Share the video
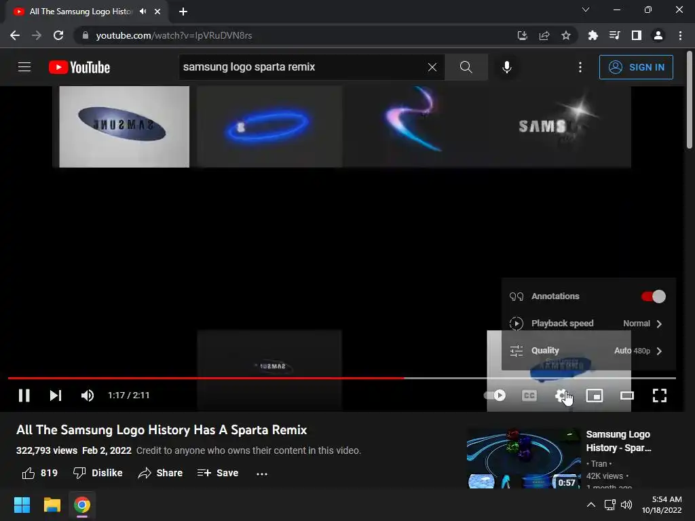 160,473
